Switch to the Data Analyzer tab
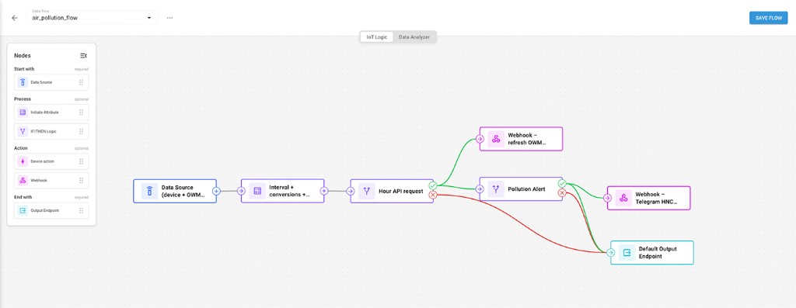The width and height of the screenshot is (796, 308). (414, 37)
